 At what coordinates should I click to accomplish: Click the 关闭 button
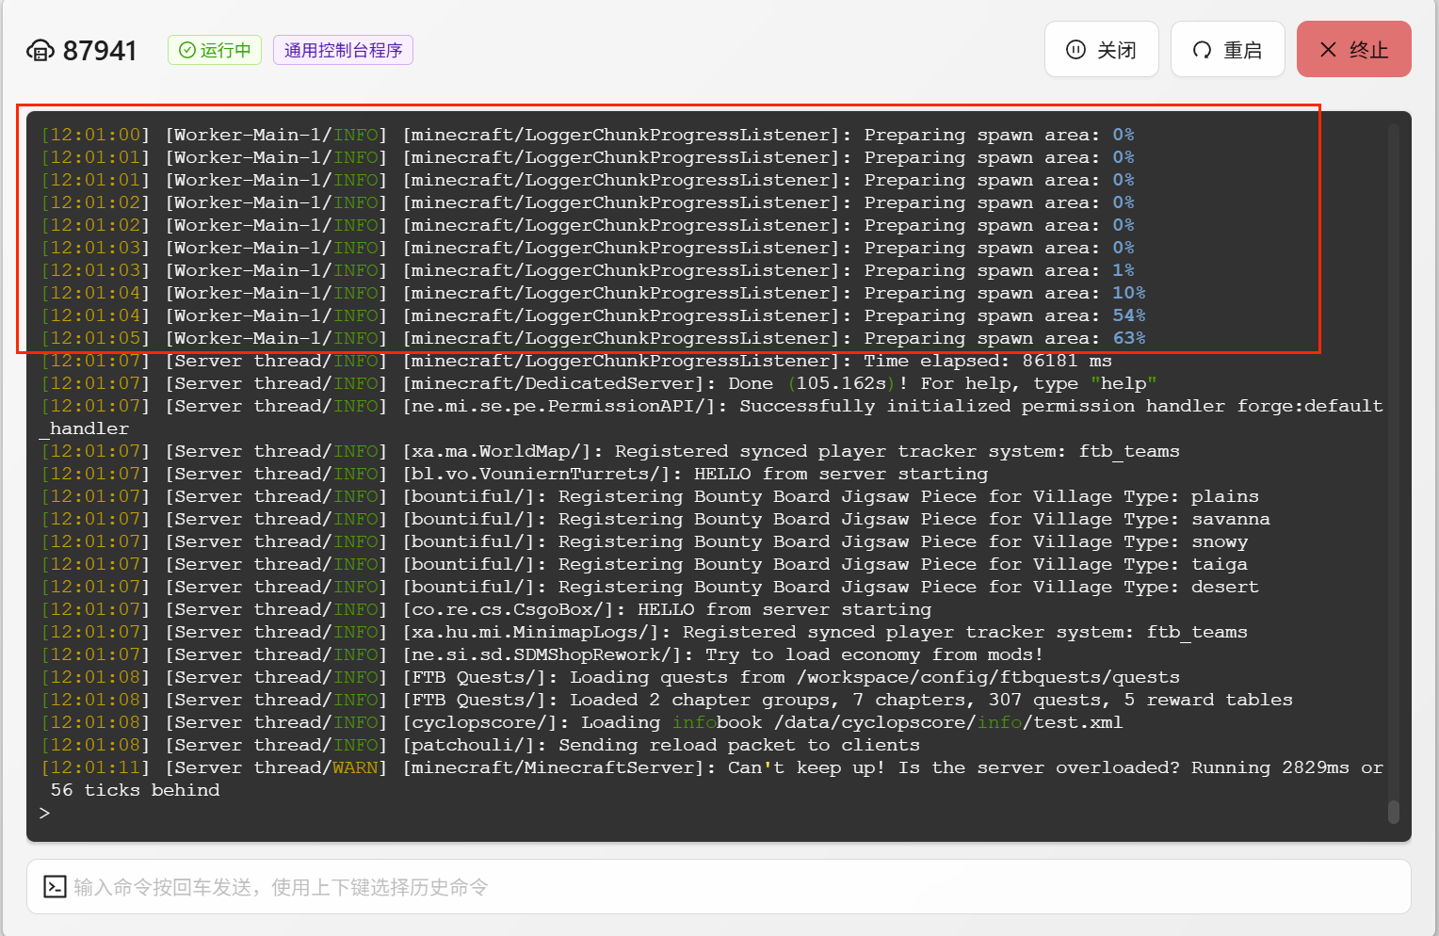tap(1101, 49)
